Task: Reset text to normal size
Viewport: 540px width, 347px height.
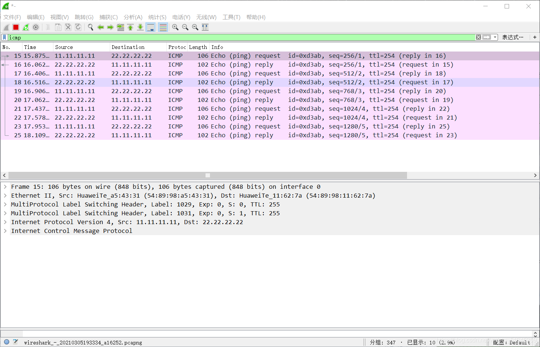Action: 195,27
